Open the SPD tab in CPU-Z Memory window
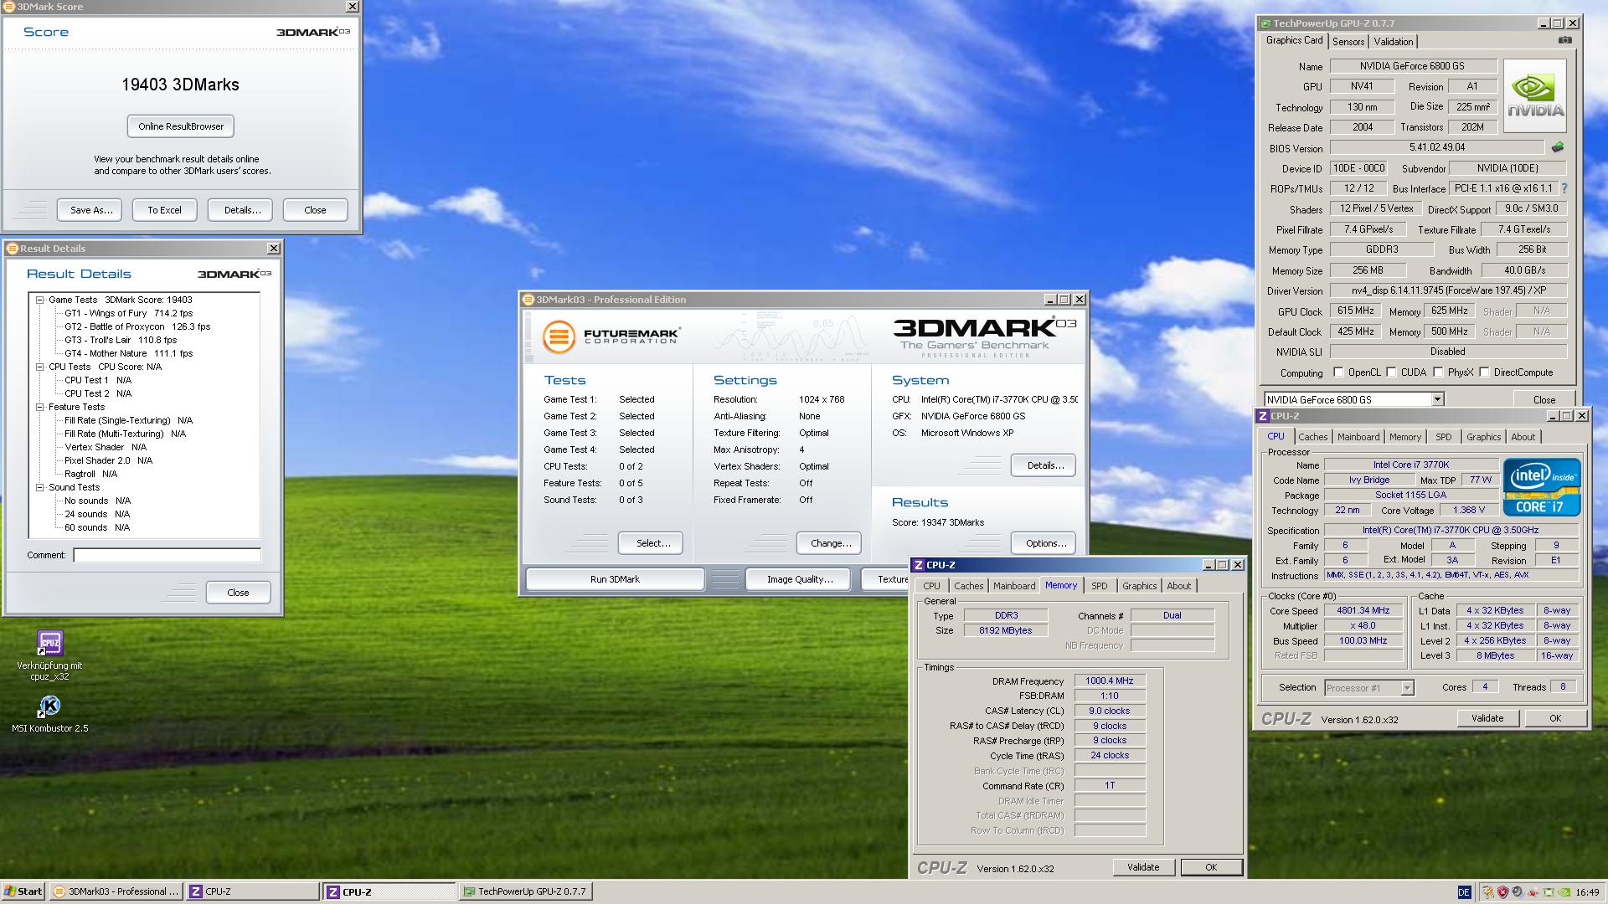Viewport: 1608px width, 904px height. 1100,586
